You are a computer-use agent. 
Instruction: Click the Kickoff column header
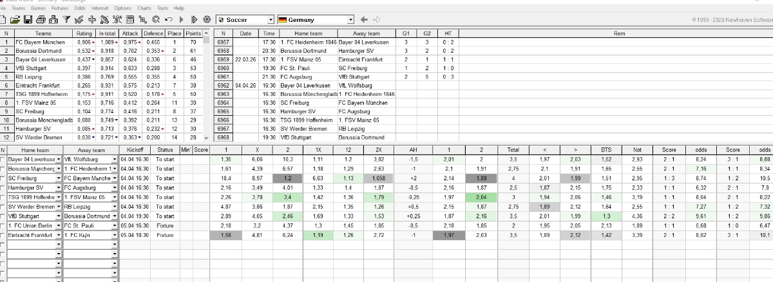tap(135, 149)
